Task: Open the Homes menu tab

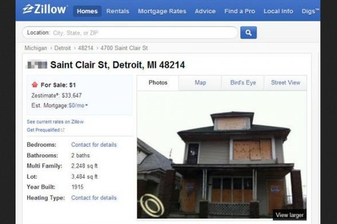Action: coord(87,11)
